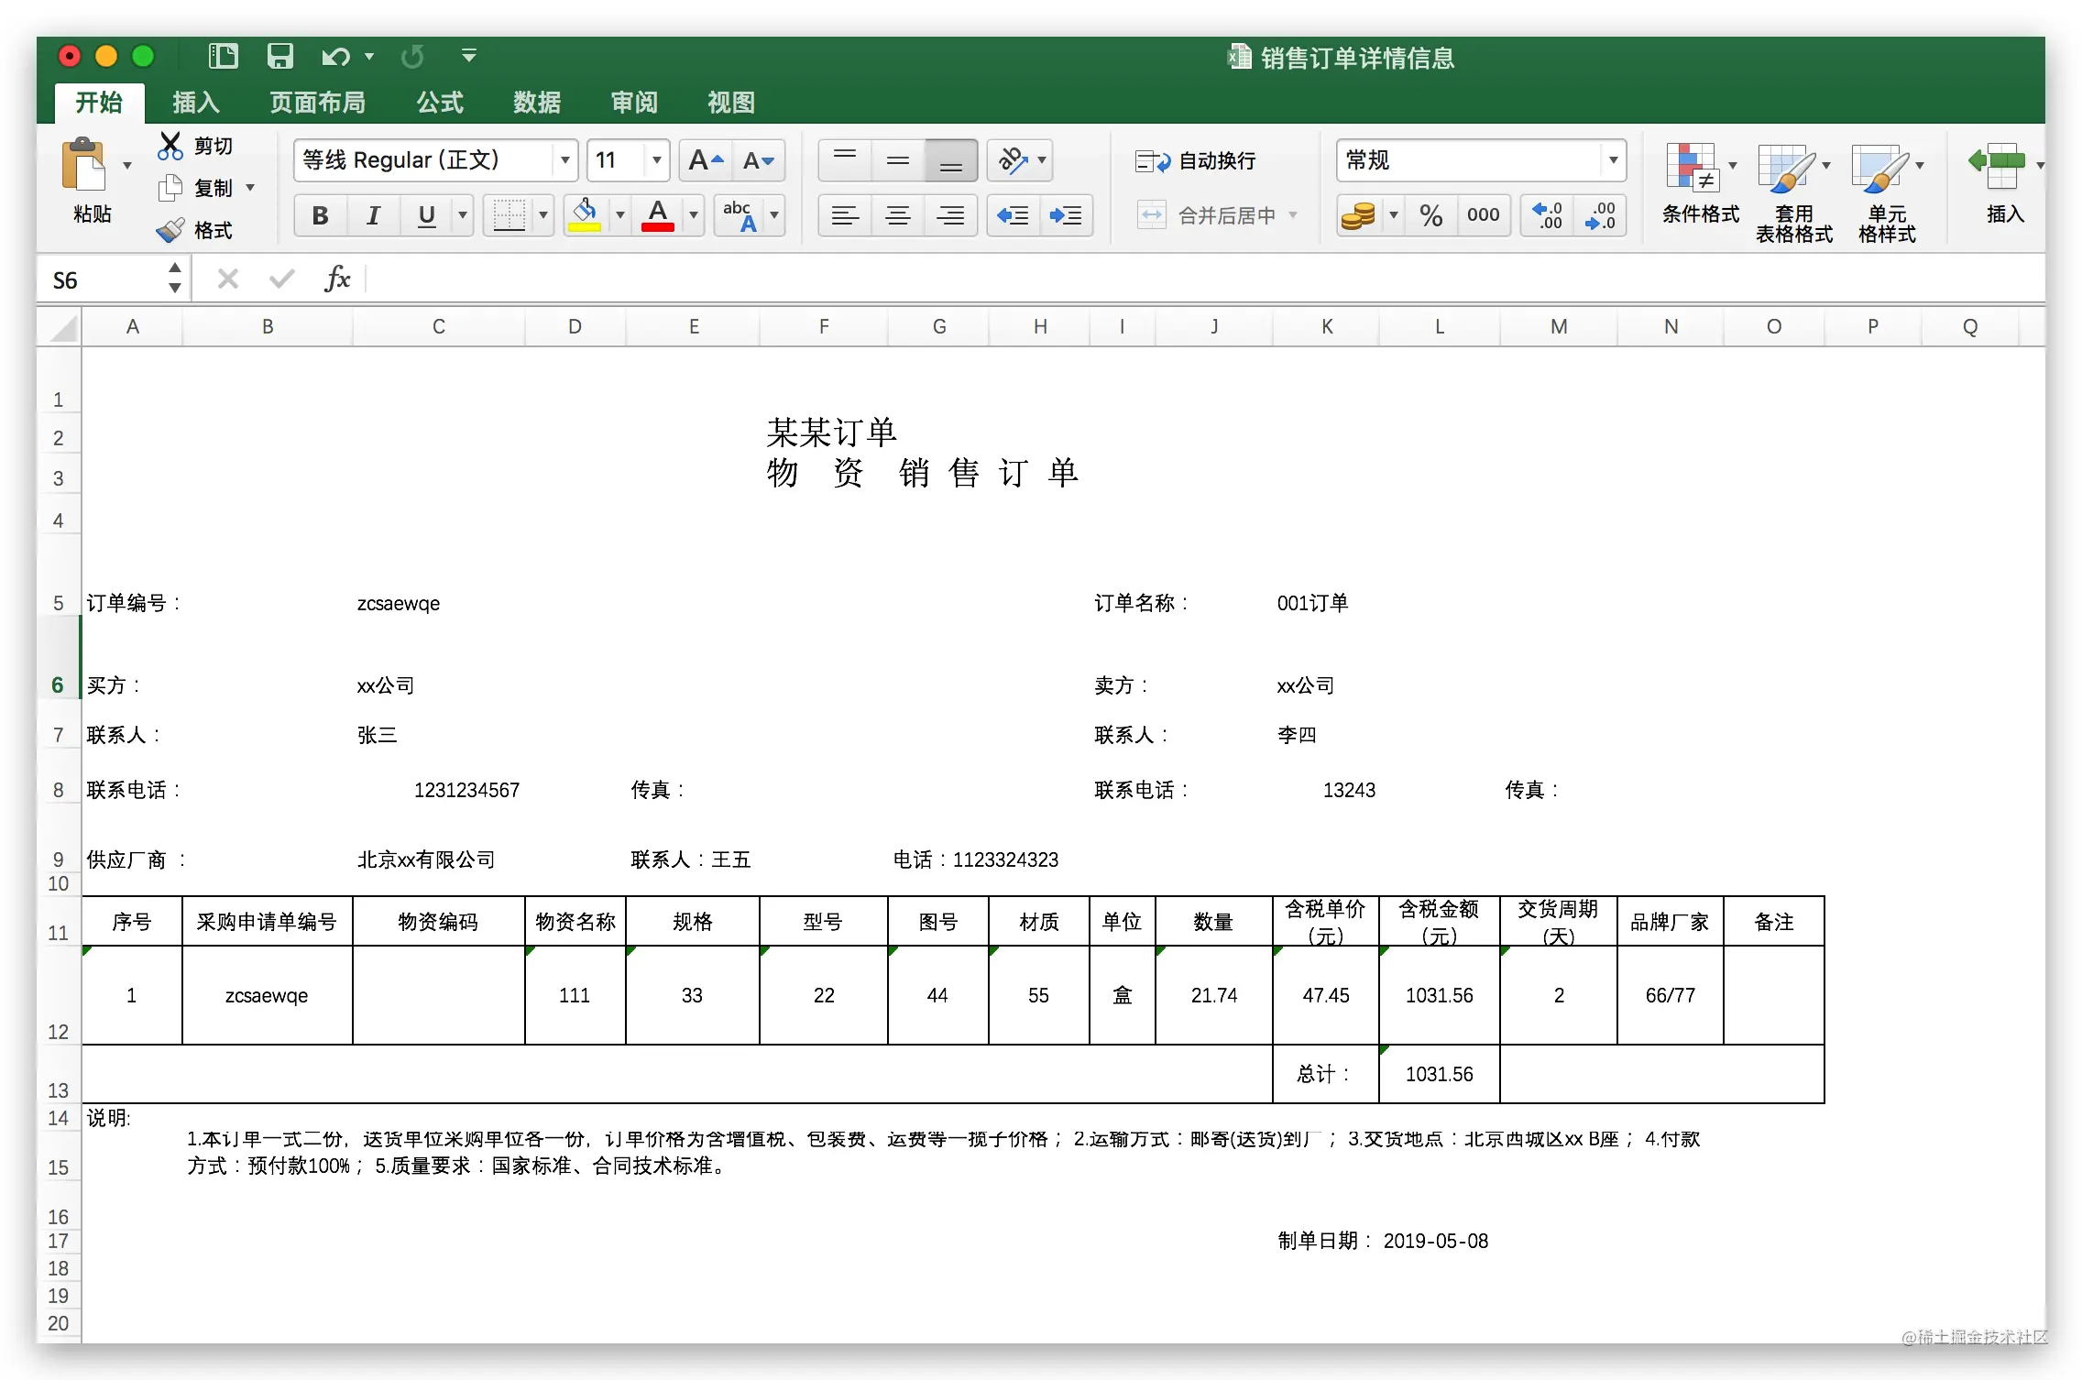Switch to the 插入 ribbon tab
Viewport: 2082px width, 1380px height.
click(196, 103)
